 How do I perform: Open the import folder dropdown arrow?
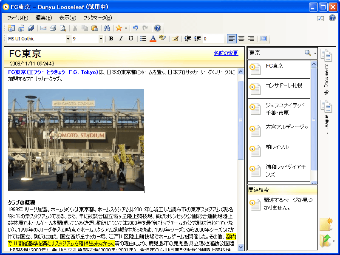point(334,241)
